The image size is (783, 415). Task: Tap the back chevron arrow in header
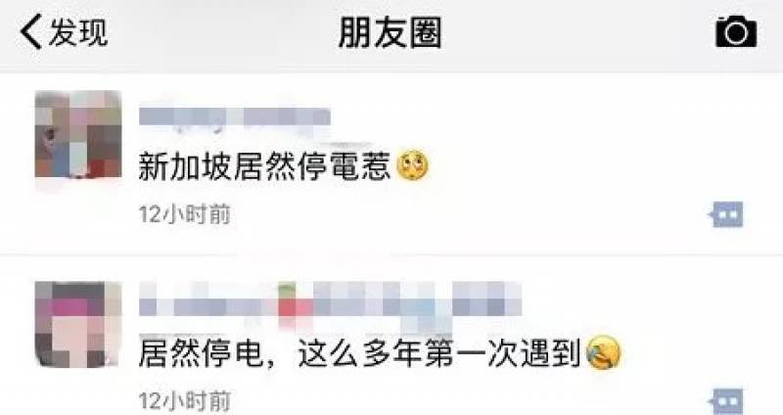click(31, 31)
